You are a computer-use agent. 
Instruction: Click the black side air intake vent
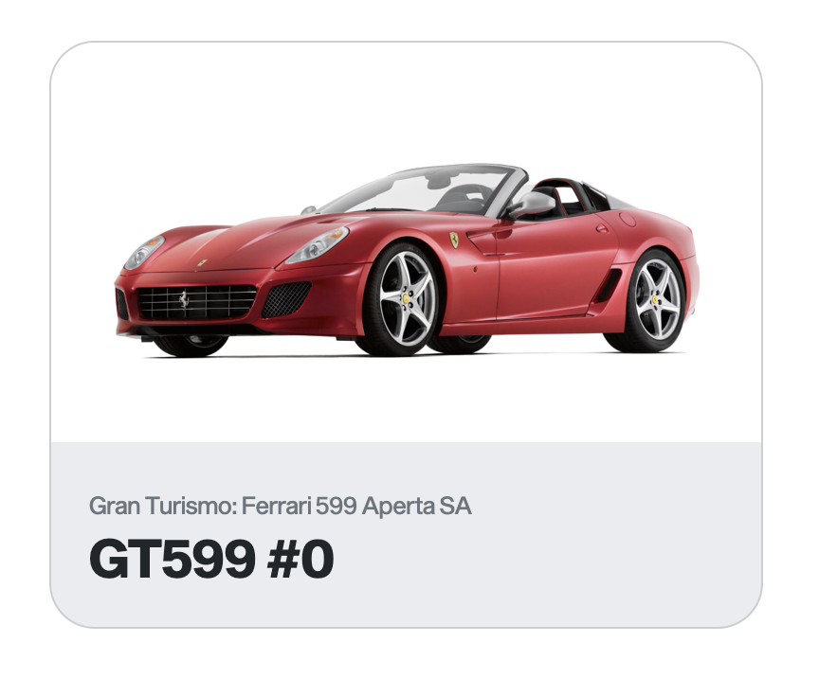[607, 286]
